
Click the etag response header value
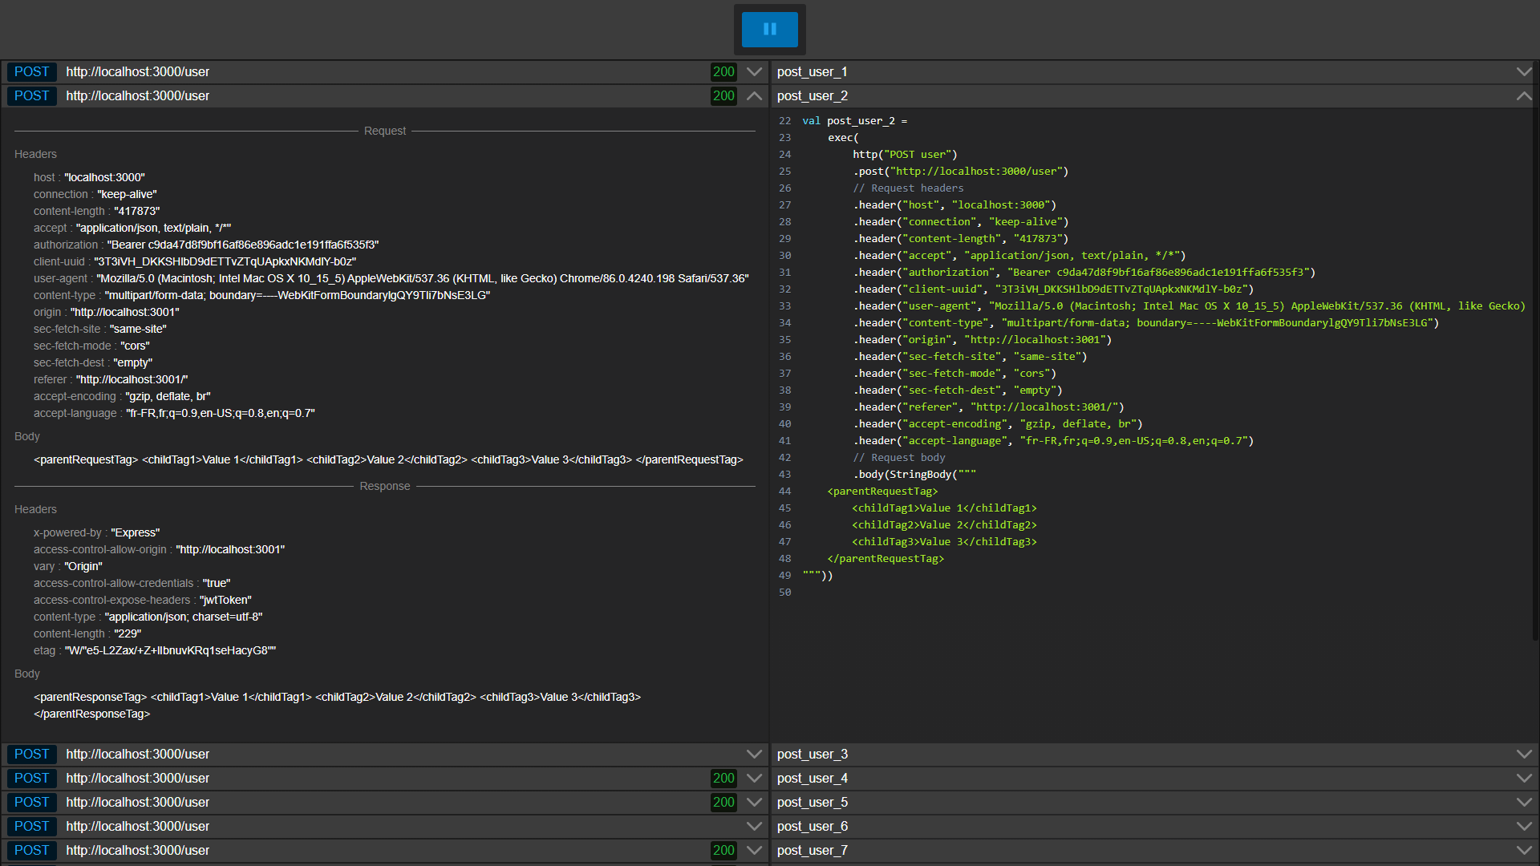(x=170, y=650)
